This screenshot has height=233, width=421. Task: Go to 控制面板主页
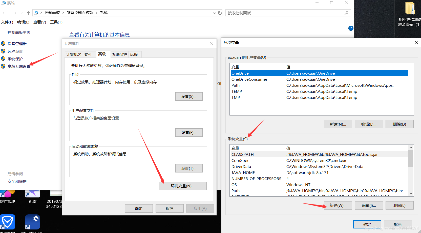click(19, 32)
